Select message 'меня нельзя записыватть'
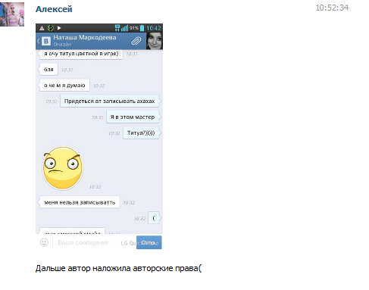The image size is (369, 290). point(80,202)
